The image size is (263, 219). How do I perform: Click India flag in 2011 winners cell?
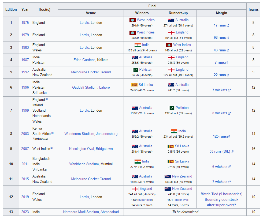click(138, 161)
